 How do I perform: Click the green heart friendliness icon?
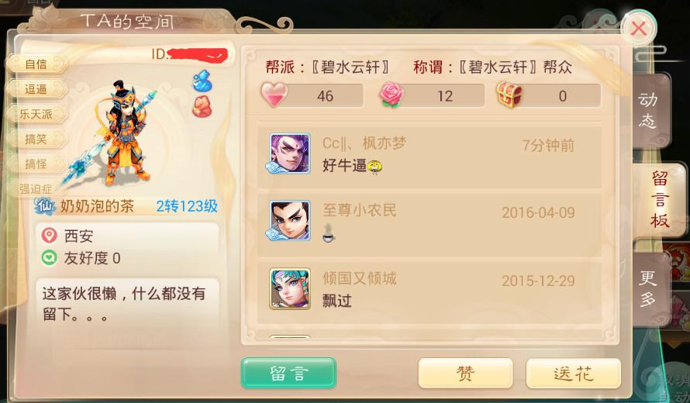(x=49, y=257)
